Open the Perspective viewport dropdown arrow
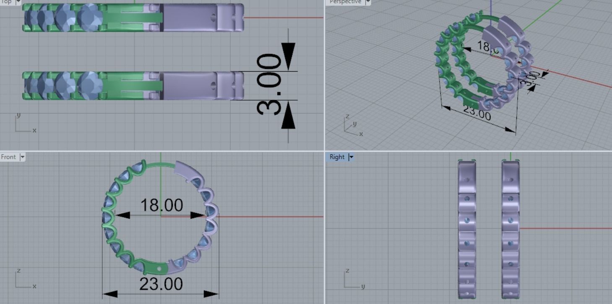612x304 pixels. (x=368, y=2)
